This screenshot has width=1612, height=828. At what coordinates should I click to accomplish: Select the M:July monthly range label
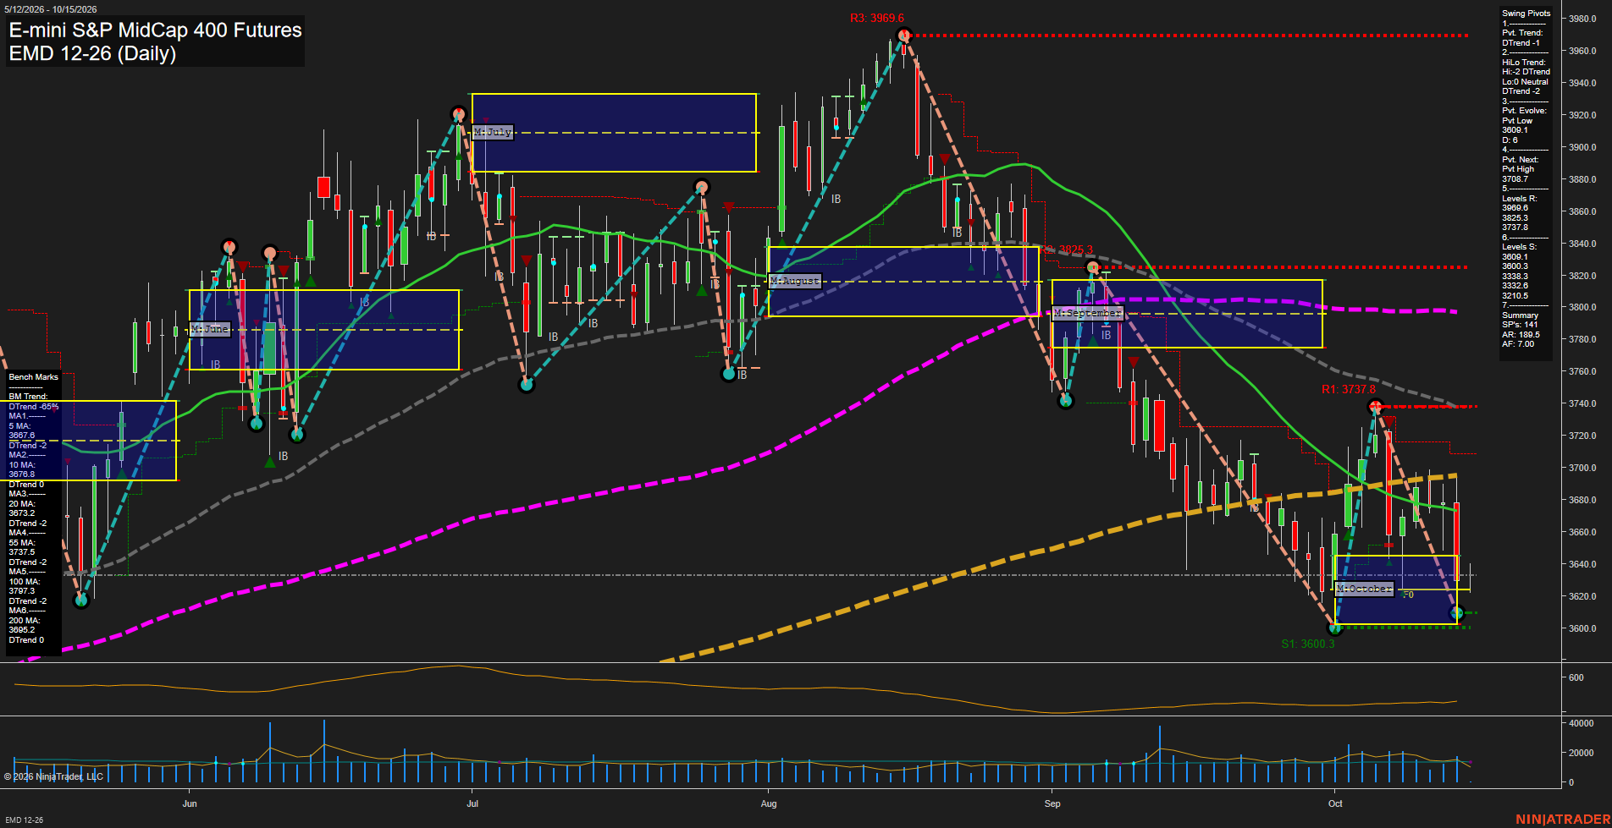(493, 132)
